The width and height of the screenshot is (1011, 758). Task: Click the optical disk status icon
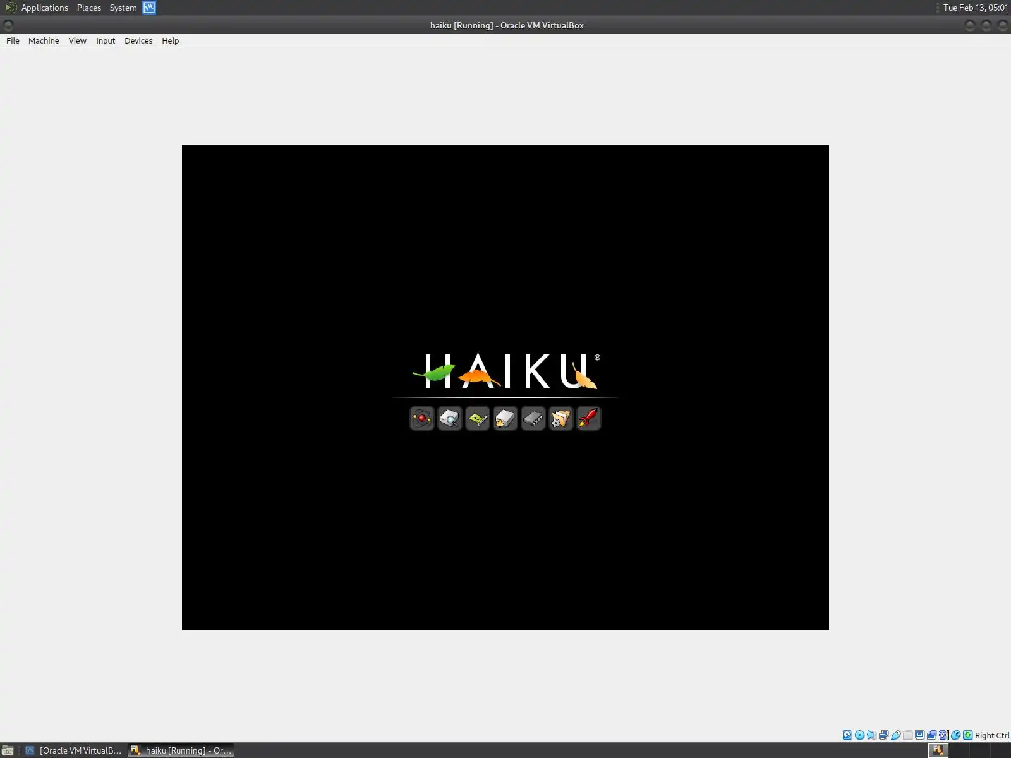(x=859, y=735)
